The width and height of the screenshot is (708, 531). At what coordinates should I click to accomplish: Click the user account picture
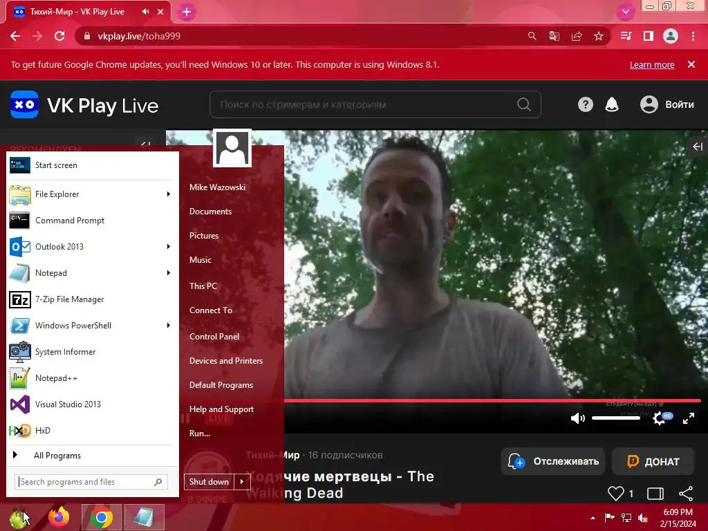point(232,148)
